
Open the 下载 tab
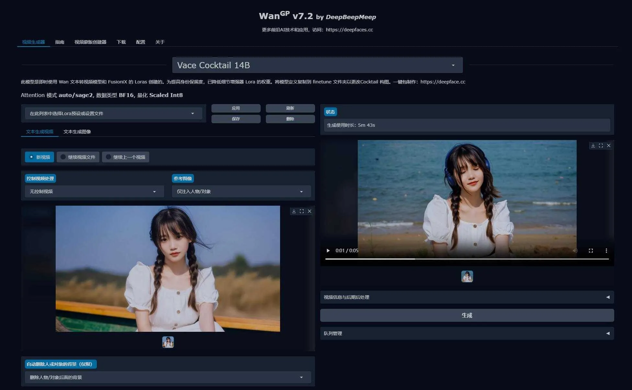pyautogui.click(x=121, y=42)
